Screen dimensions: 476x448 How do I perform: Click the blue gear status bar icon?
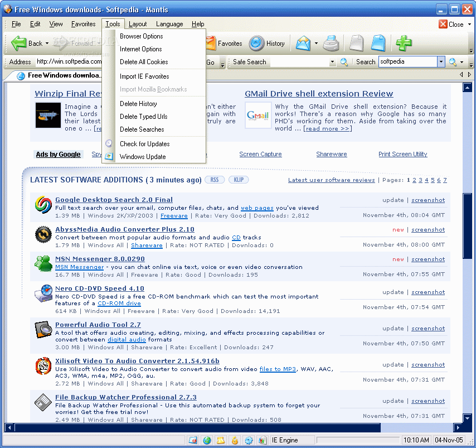click(249, 440)
